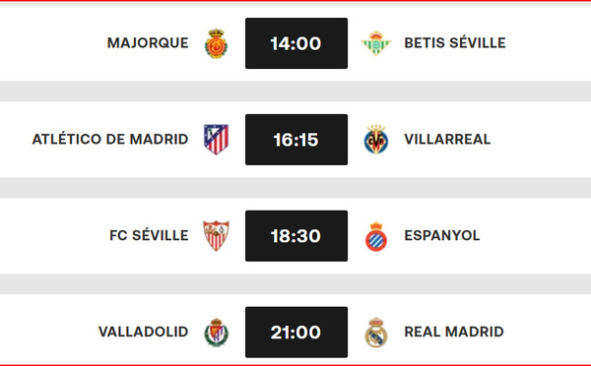Click the Real Madrid club crest
Screen dimensions: 591x366
pos(376,333)
